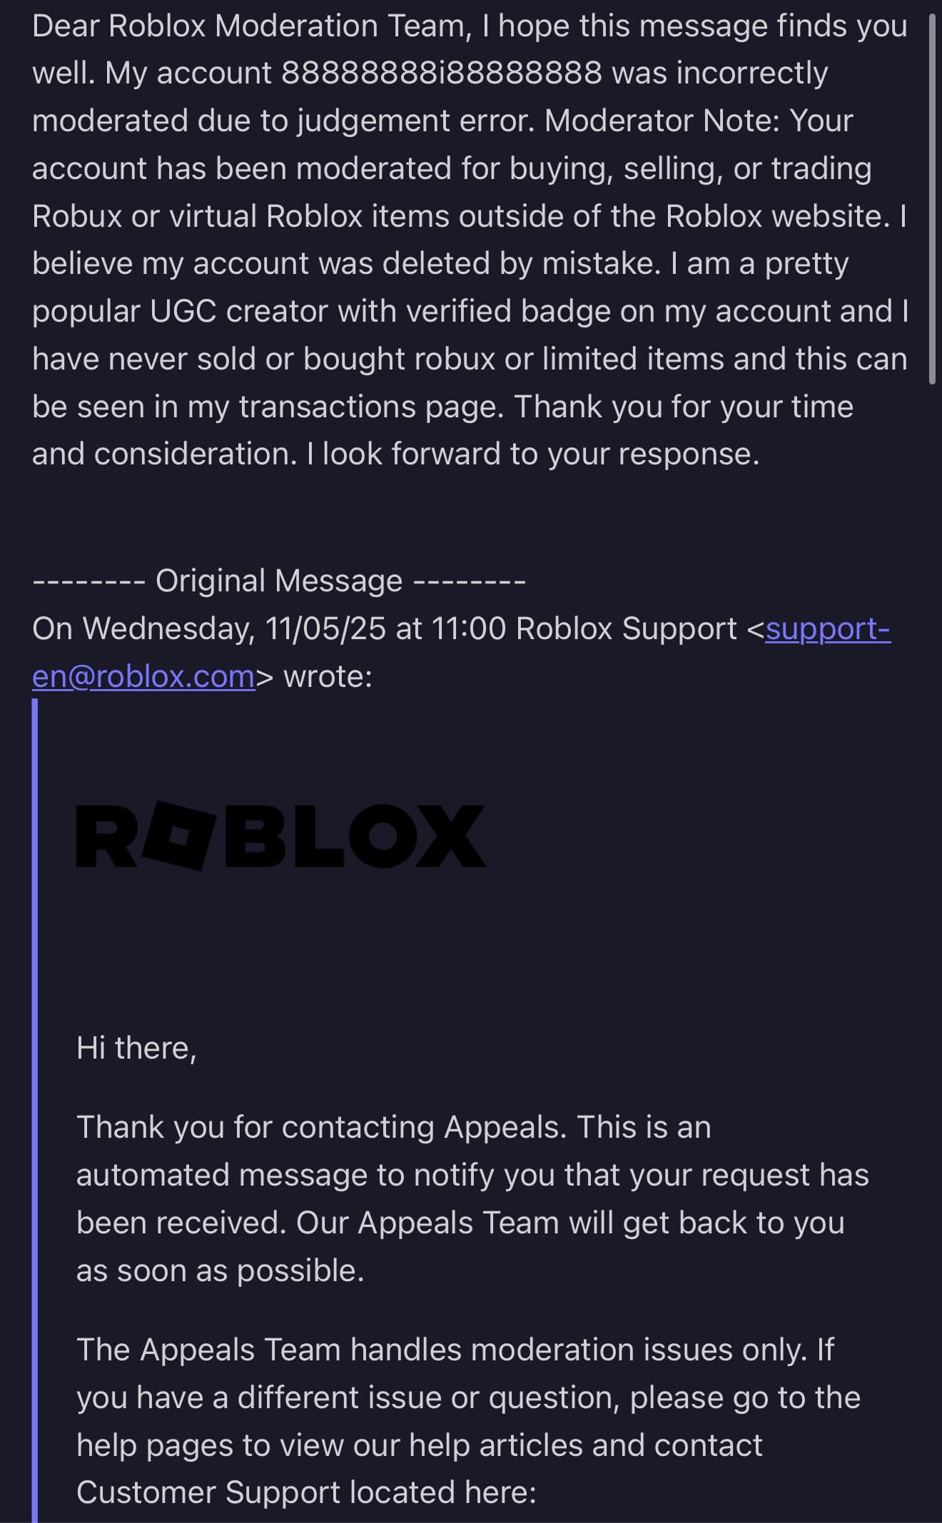Click the 'Original Message' separator line
This screenshot has height=1523, width=942.
pos(279,581)
